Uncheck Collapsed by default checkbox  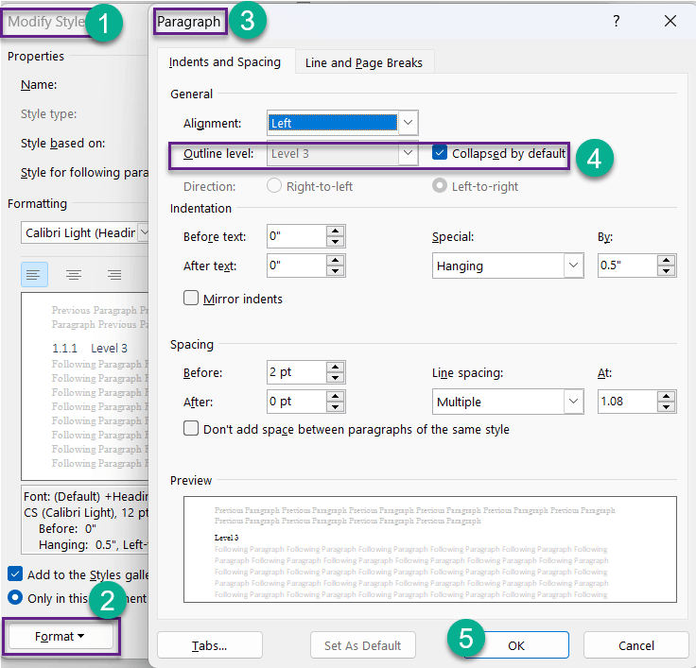click(x=440, y=153)
